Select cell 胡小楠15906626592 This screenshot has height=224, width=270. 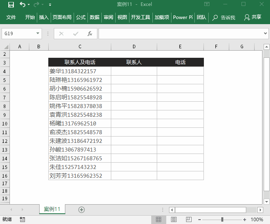80,89
